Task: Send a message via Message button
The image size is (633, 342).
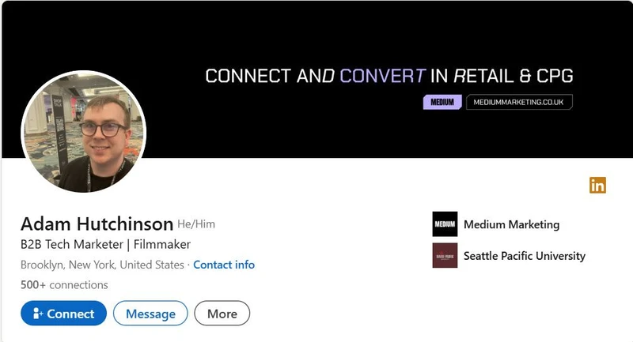Action: pyautogui.click(x=150, y=314)
